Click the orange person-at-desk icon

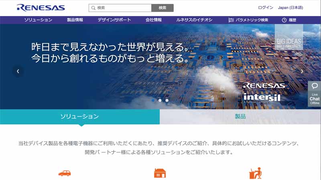pos(256,173)
